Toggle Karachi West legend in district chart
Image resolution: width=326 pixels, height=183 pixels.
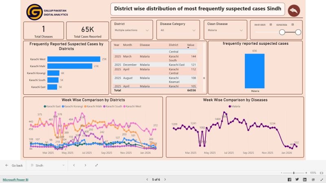[x=134, y=106]
